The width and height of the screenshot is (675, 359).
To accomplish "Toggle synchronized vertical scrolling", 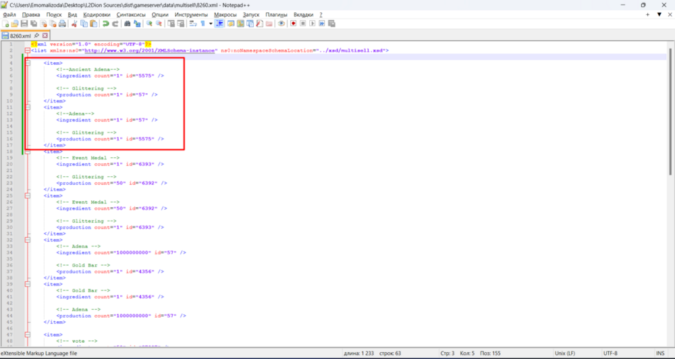I will tap(171, 24).
